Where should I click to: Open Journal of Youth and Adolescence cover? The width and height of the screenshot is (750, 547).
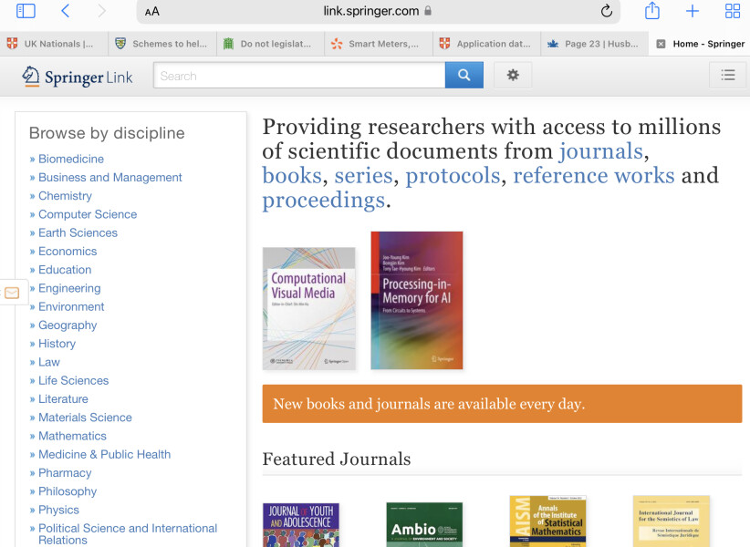point(301,524)
